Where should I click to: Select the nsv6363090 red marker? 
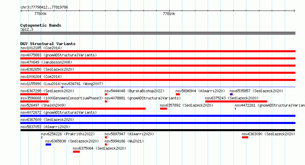(245, 137)
